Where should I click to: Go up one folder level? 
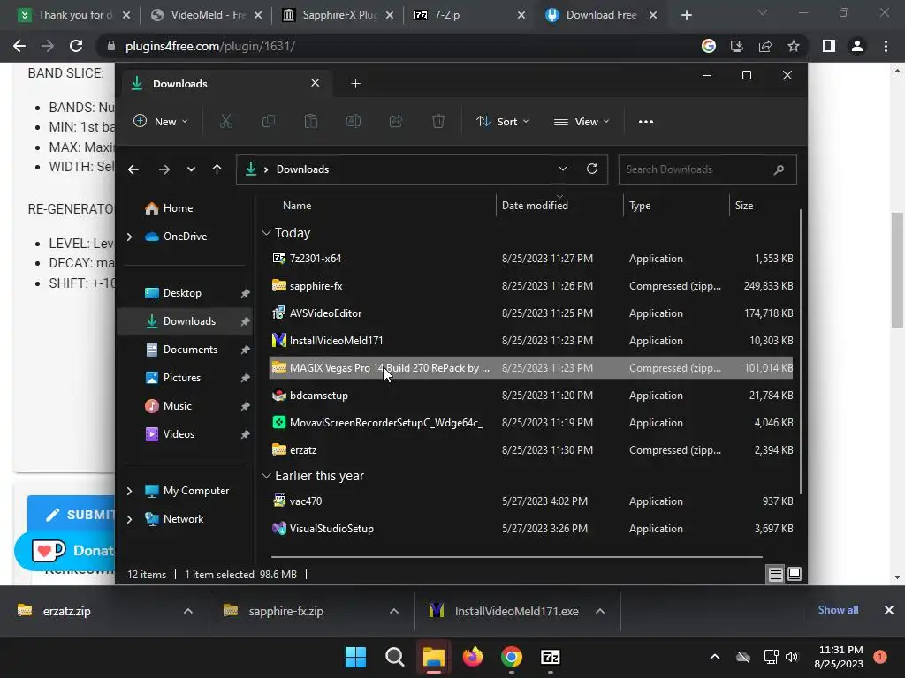point(217,169)
